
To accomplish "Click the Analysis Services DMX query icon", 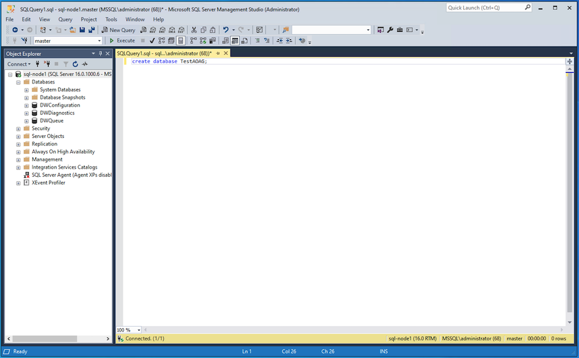I will pos(162,30).
